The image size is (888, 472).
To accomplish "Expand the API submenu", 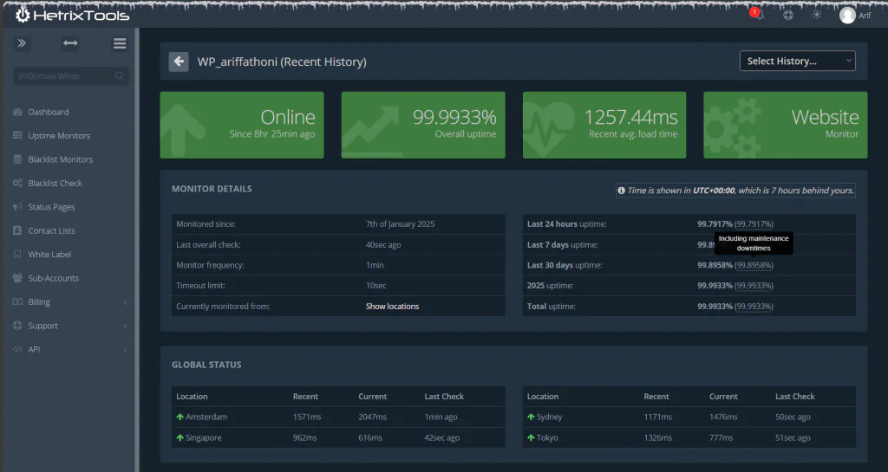I will pyautogui.click(x=70, y=349).
